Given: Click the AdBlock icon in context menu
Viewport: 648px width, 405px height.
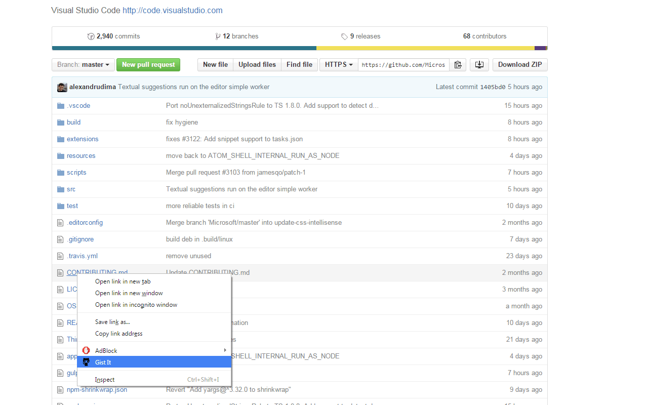Looking at the screenshot, I should [86, 350].
